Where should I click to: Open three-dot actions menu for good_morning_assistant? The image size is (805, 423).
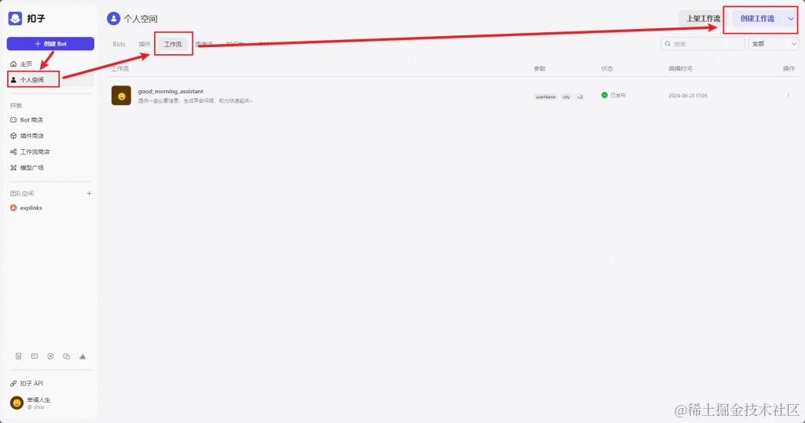(x=788, y=96)
